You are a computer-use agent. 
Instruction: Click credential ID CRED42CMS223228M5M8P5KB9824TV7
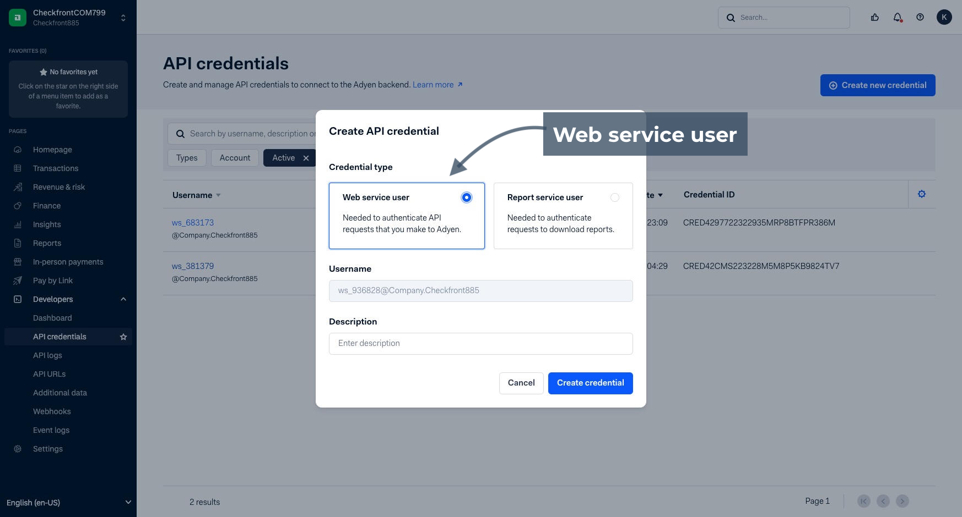(x=761, y=266)
